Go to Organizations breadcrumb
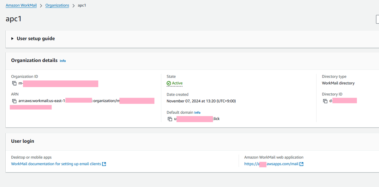Screen dimensions: 379x187 pyautogui.click(x=57, y=5)
